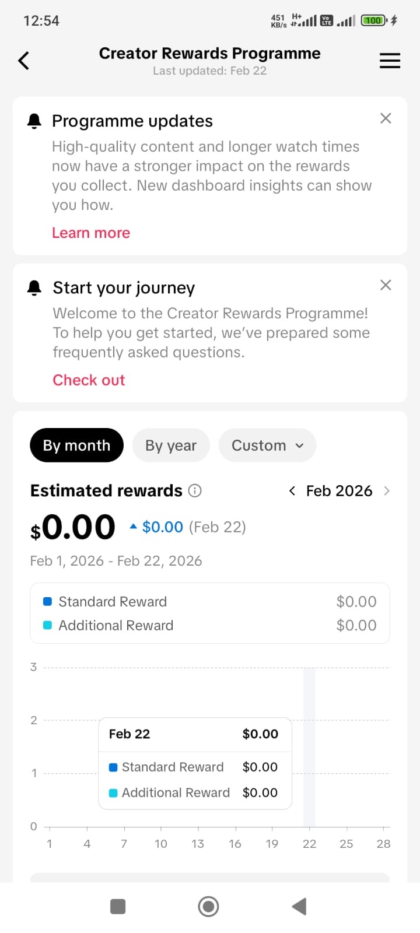Tap the back arrow icon
This screenshot has width=420, height=933.
point(24,61)
